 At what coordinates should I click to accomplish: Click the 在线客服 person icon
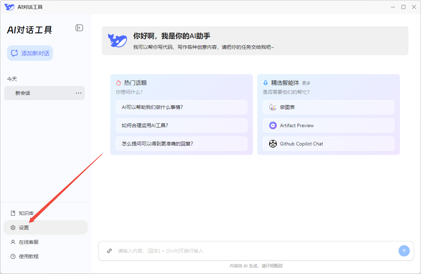13,242
